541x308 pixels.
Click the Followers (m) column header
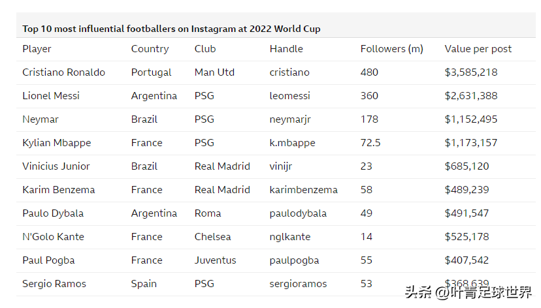(x=391, y=49)
